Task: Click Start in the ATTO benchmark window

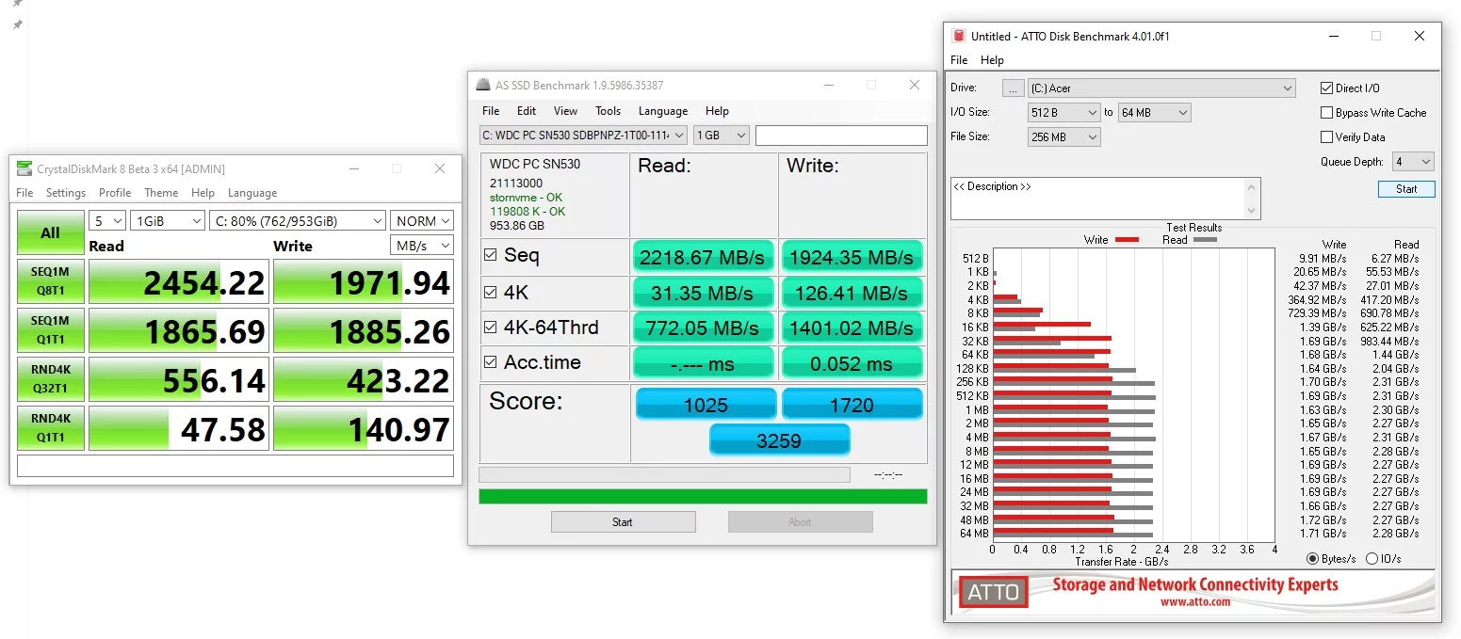Action: (1405, 188)
